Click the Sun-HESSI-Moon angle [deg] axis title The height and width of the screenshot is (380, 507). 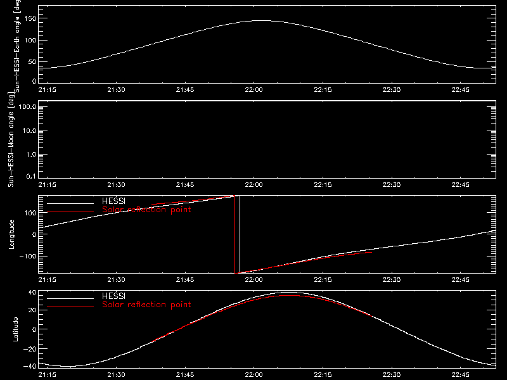pyautogui.click(x=11, y=139)
